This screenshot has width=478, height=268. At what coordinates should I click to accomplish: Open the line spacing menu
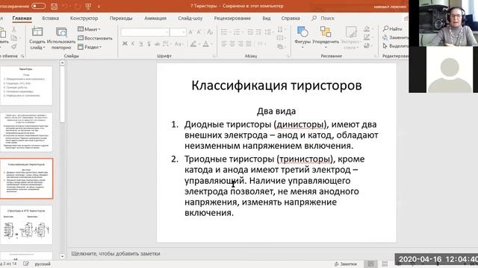tap(269, 32)
